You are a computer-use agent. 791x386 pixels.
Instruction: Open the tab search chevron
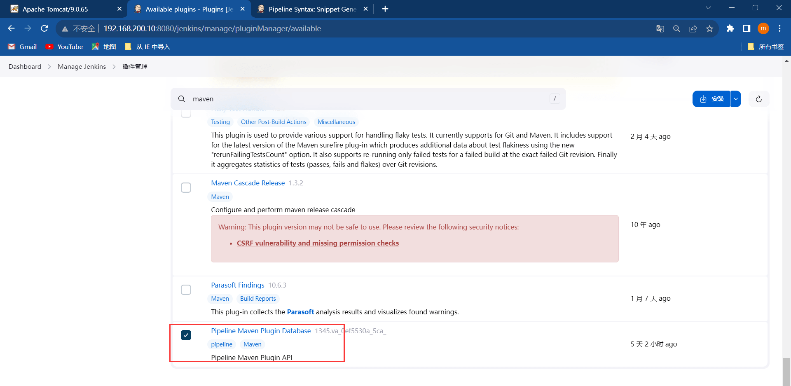(708, 8)
